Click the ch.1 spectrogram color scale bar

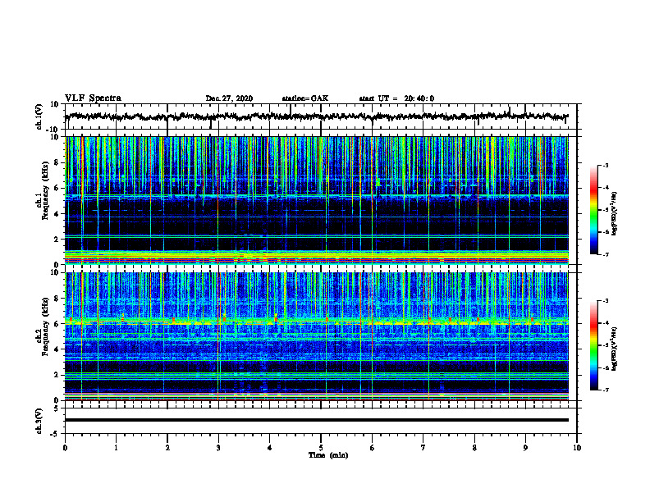[593, 210]
